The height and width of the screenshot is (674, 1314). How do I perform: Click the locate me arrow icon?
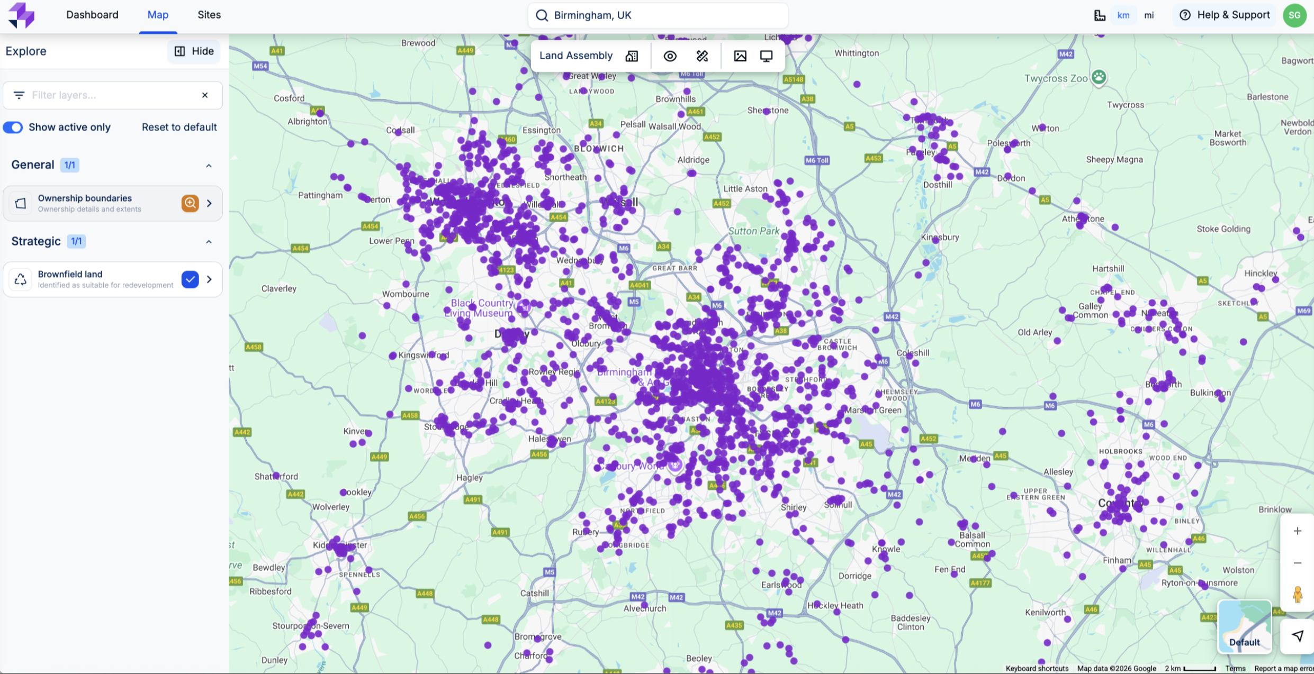(x=1297, y=636)
